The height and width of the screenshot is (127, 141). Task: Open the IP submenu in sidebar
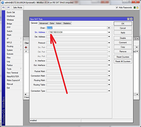tap(14, 39)
